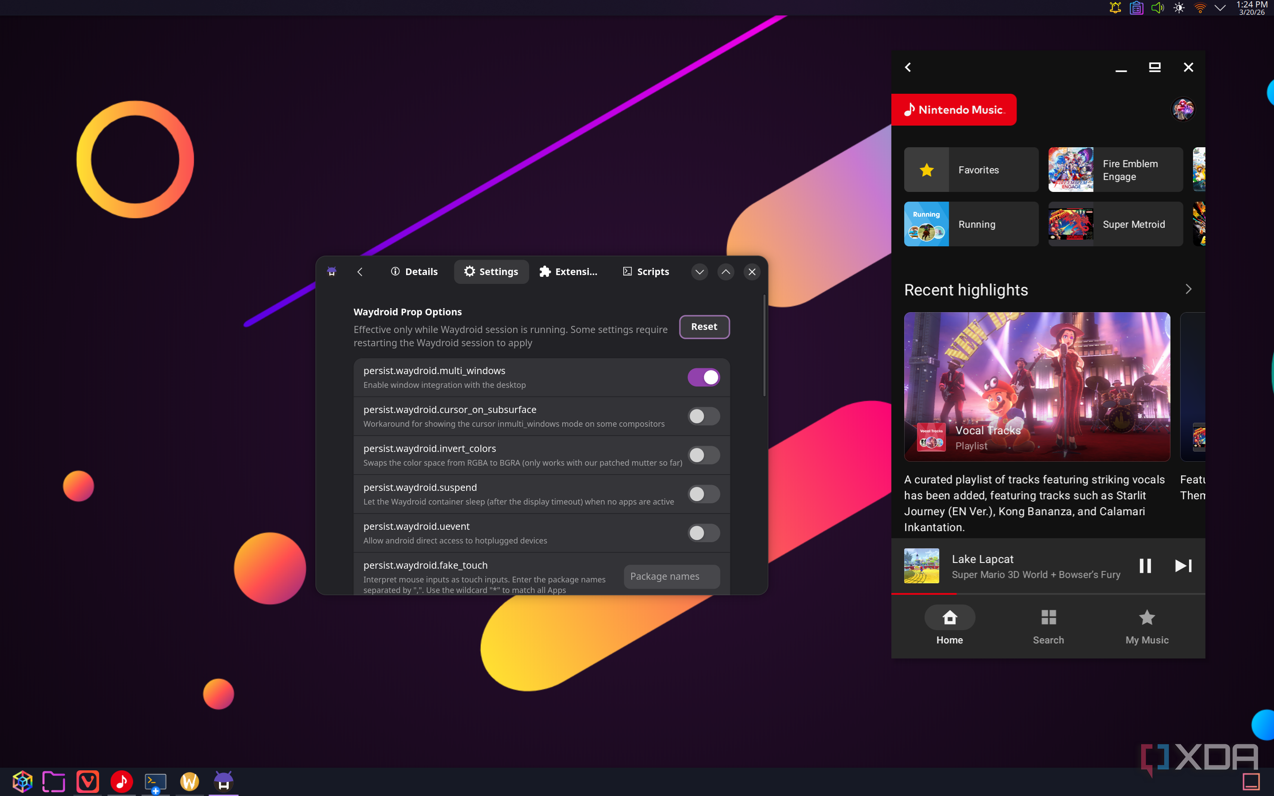Image resolution: width=1274 pixels, height=796 pixels.
Task: Skip to the next track
Action: click(x=1183, y=566)
